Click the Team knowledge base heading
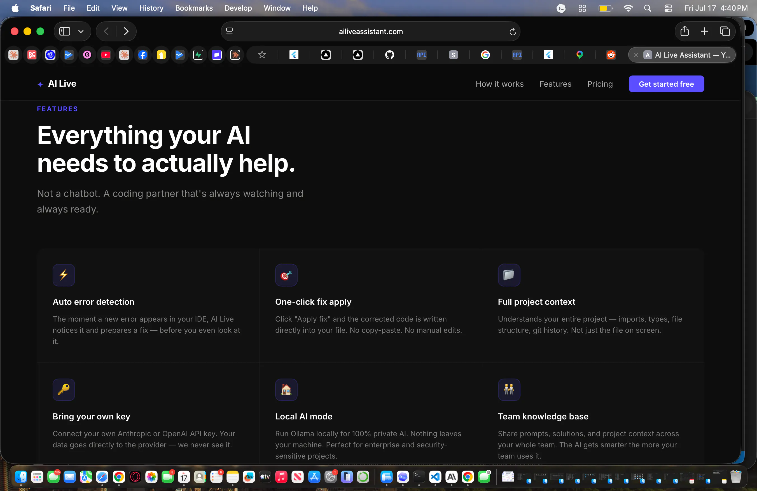757x491 pixels. [543, 416]
